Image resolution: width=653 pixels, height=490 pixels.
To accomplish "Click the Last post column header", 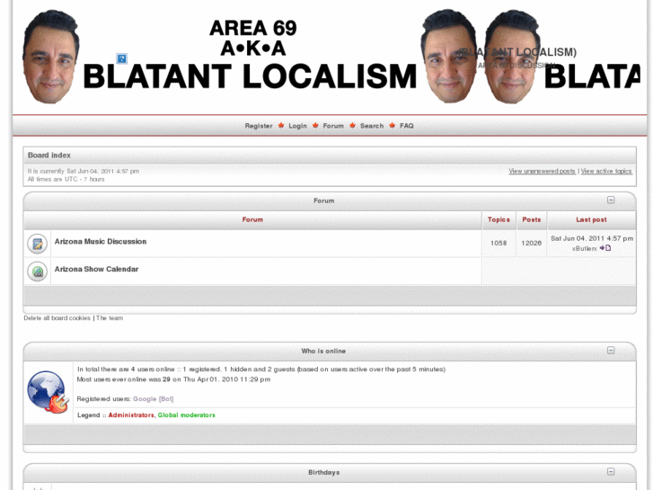I will pyautogui.click(x=591, y=219).
